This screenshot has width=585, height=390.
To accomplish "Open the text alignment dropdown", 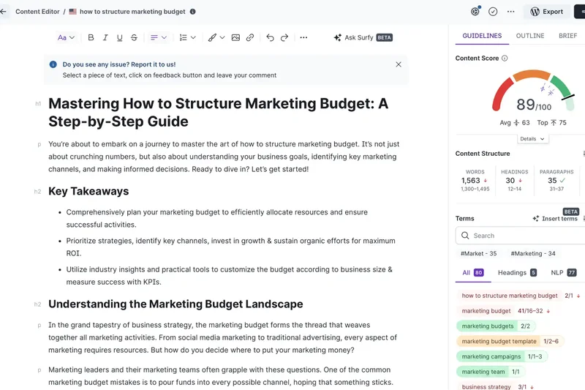I will [158, 37].
